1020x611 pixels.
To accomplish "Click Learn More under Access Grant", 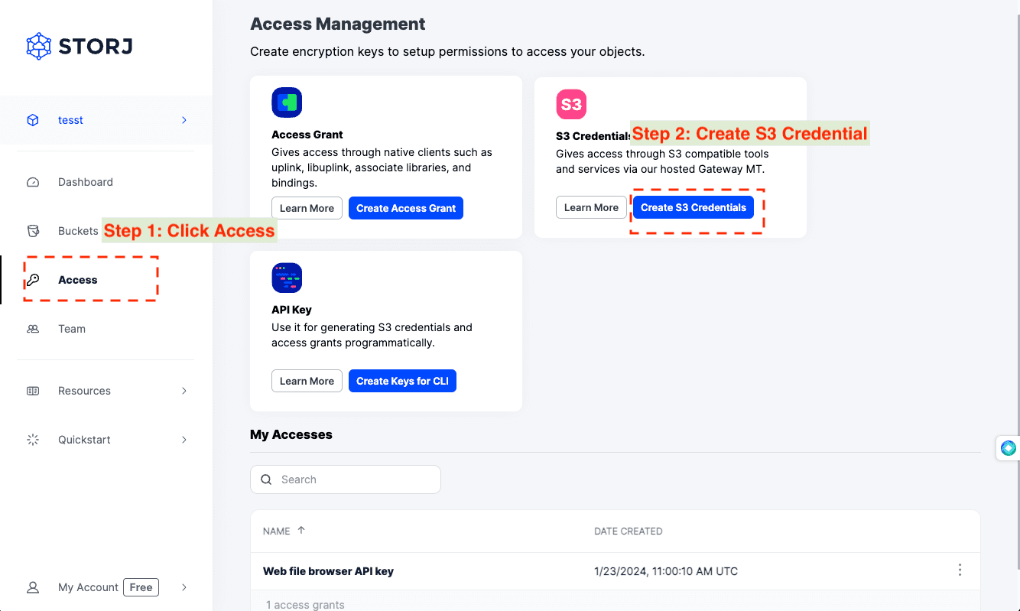I will point(307,208).
